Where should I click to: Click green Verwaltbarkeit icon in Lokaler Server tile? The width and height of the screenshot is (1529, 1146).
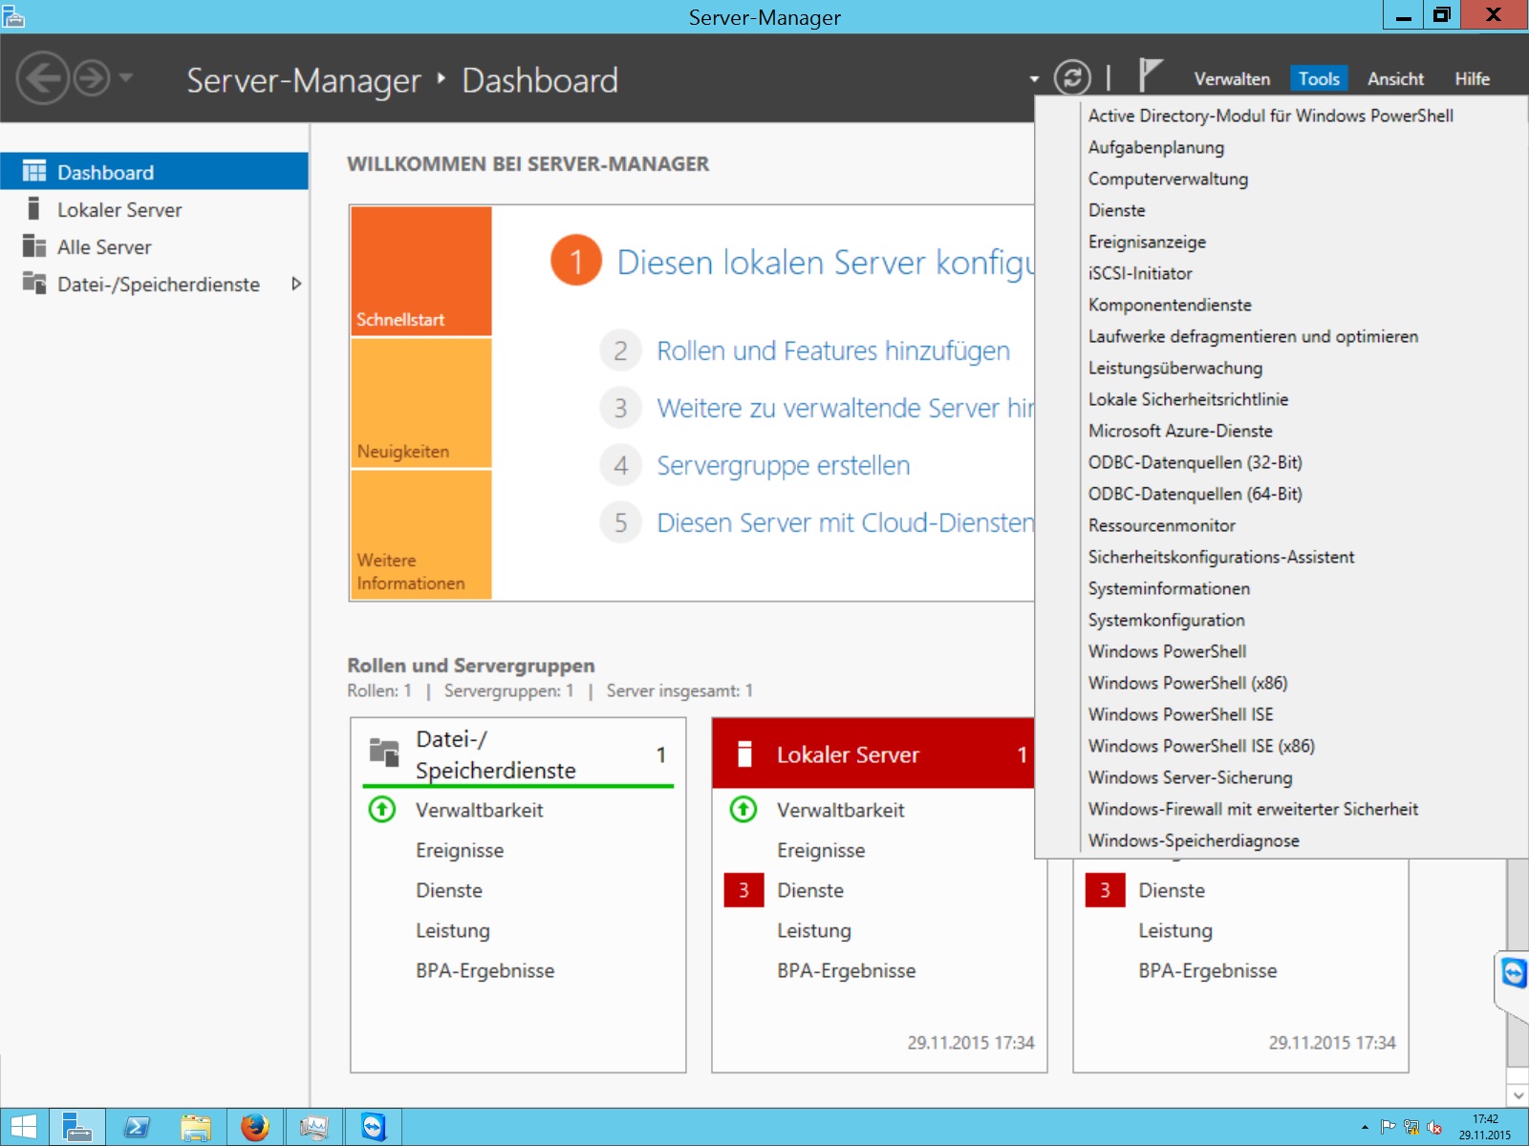[x=743, y=810]
